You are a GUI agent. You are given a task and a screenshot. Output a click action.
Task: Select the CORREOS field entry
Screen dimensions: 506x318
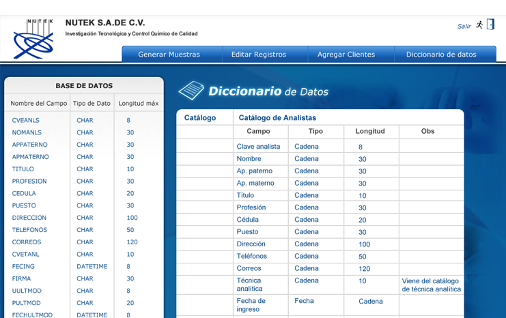pyautogui.click(x=27, y=242)
